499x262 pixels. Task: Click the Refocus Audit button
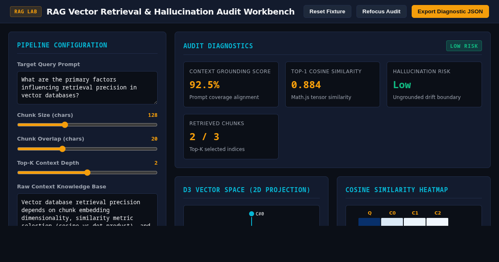(381, 12)
